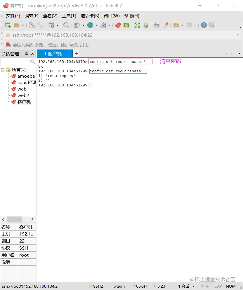Click the New Session toolbar icon

click(8, 25)
